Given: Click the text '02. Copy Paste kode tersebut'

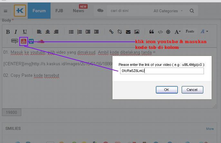Looking at the screenshot, I should 31,76.
